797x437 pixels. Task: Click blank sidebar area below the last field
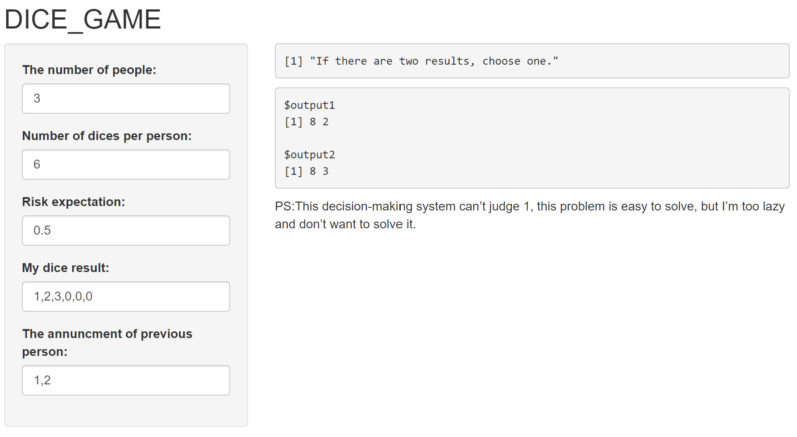point(126,411)
